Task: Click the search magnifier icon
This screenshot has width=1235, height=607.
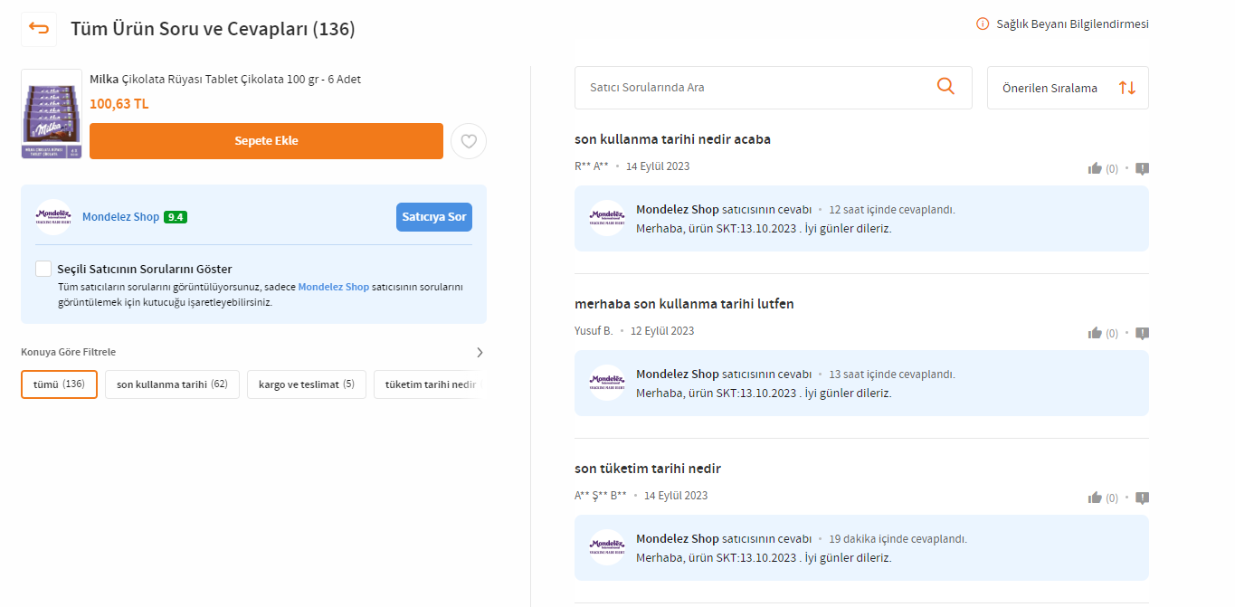Action: click(x=945, y=87)
